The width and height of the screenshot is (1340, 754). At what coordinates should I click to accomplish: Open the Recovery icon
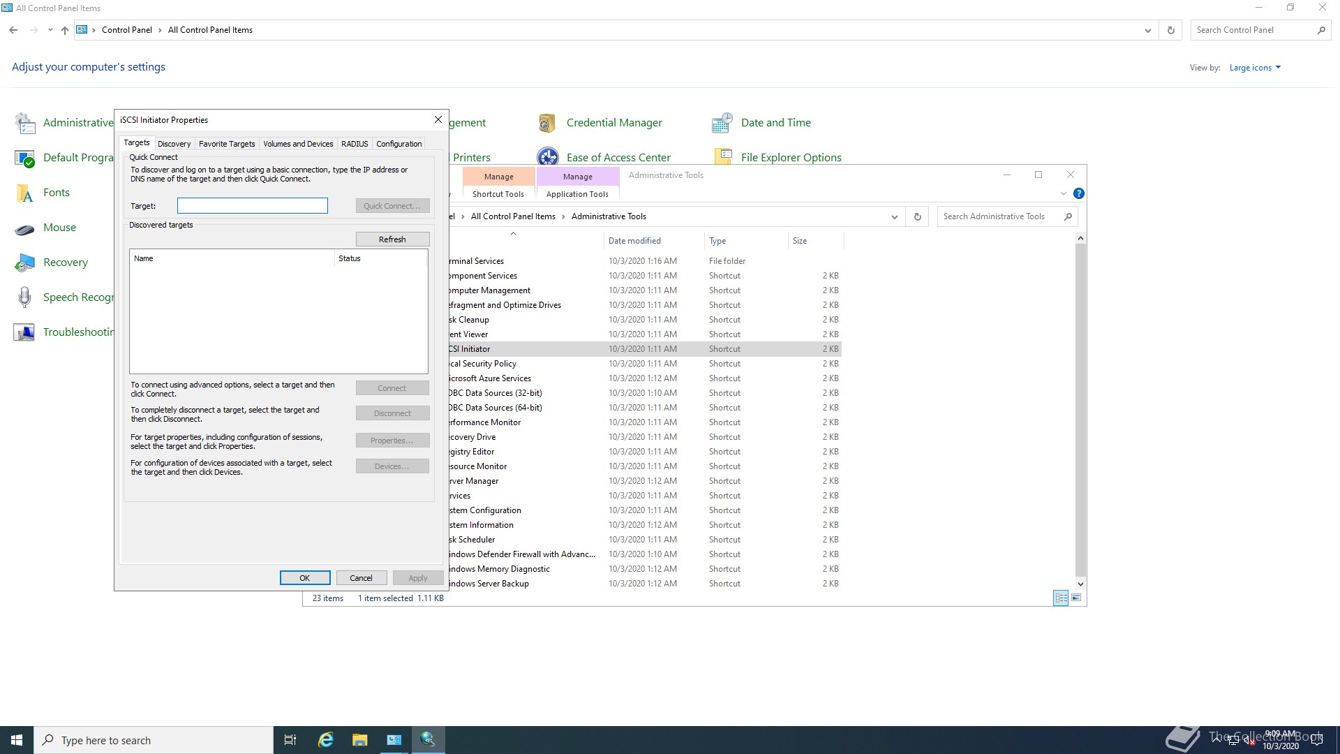click(24, 263)
